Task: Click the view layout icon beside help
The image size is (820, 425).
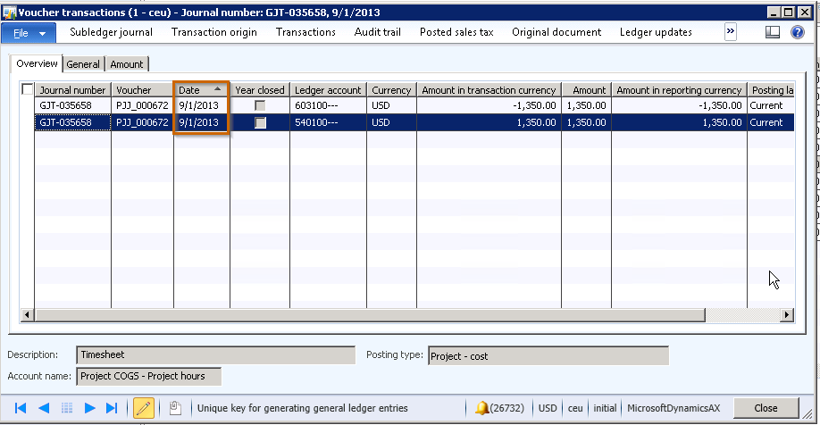Action: click(x=773, y=32)
